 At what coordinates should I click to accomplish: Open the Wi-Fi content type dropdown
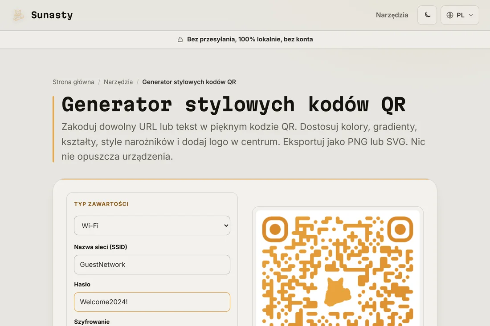pos(152,225)
